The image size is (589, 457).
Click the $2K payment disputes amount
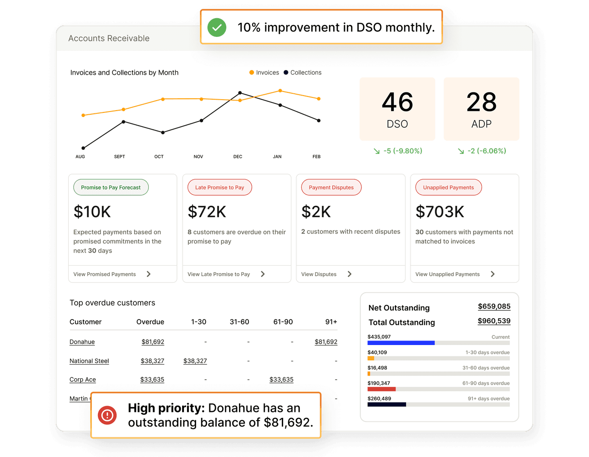tap(316, 212)
